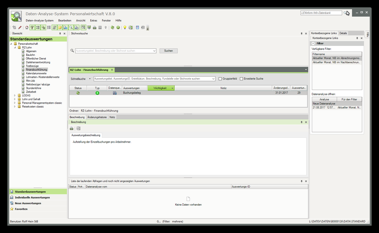Image resolution: width=379 pixels, height=233 pixels.
Task: Click the magnifier search toolbar icon
Action: coord(71,28)
